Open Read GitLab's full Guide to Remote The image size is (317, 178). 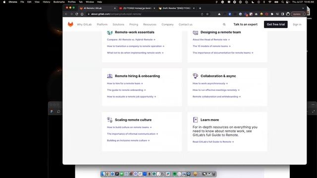coord(213,142)
